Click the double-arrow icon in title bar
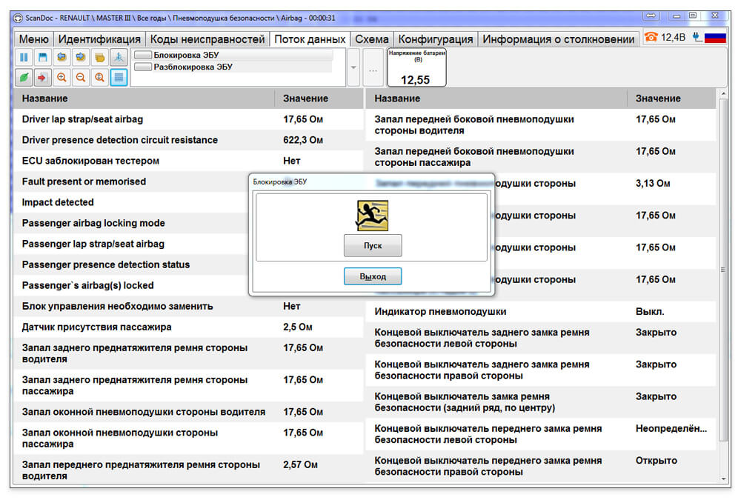The width and height of the screenshot is (741, 500). pyautogui.click(x=651, y=16)
